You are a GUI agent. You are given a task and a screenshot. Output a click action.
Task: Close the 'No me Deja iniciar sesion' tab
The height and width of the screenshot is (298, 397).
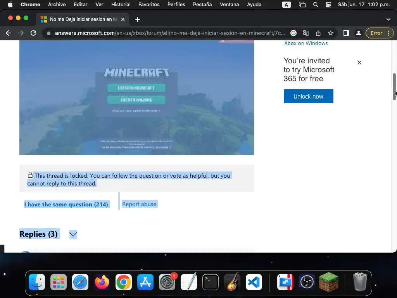pos(123,19)
